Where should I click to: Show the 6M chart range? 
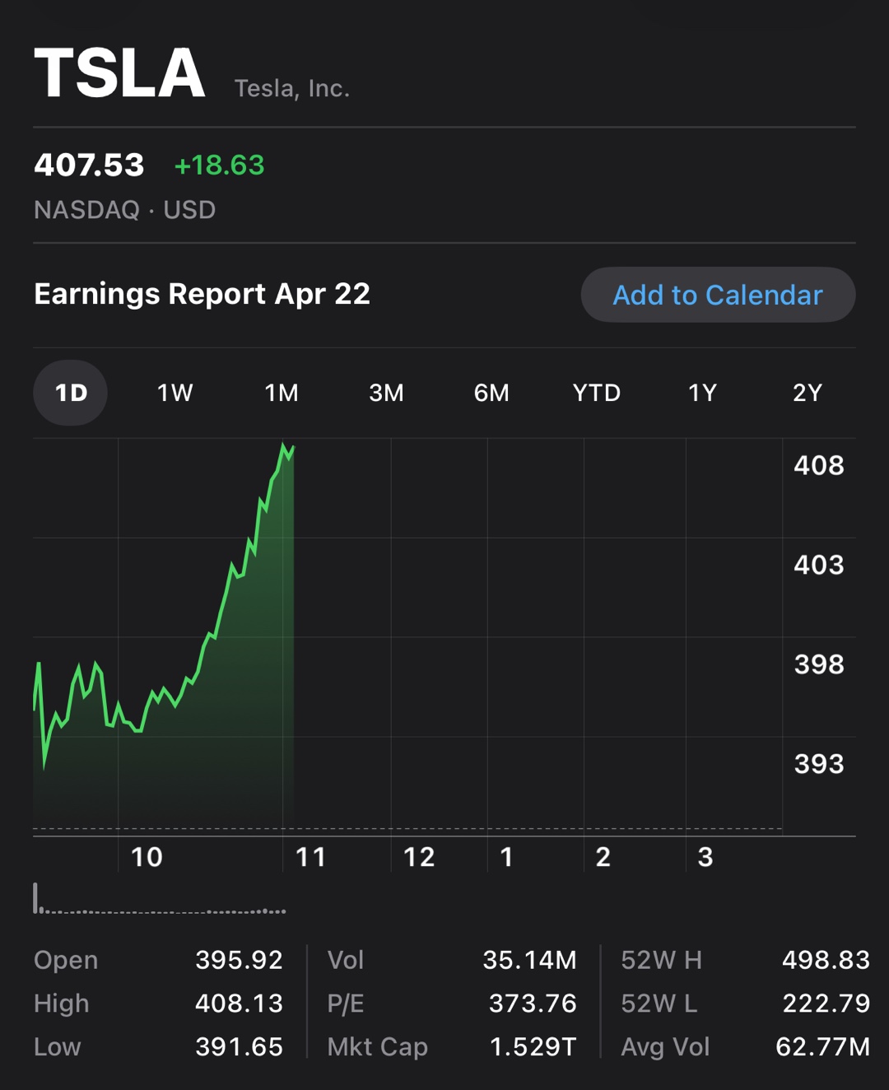[x=491, y=393]
